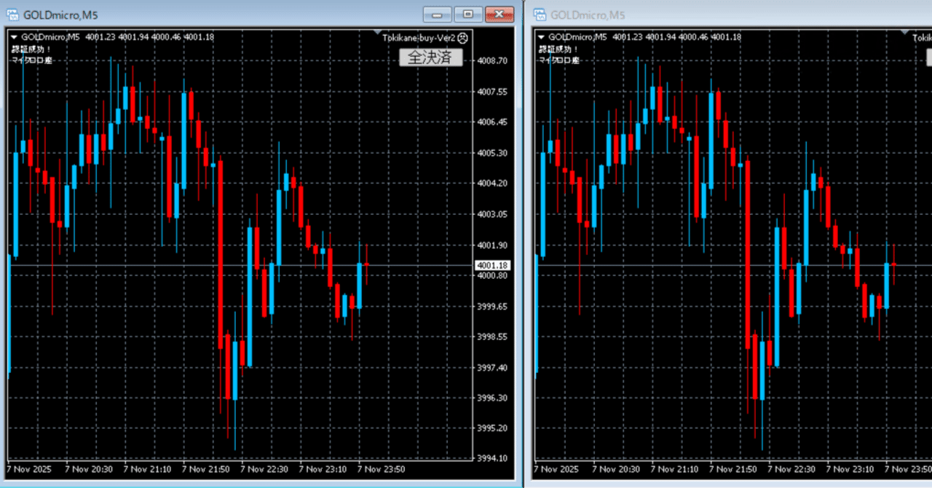Click 7 Nov 2025 time label in right chart
The height and width of the screenshot is (488, 932).
click(556, 470)
